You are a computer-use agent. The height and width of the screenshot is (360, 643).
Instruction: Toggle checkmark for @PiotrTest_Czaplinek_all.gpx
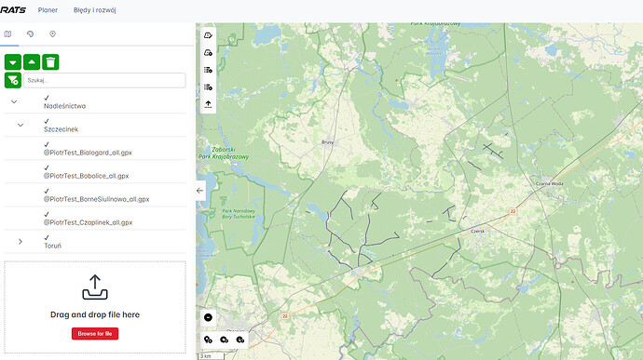pyautogui.click(x=47, y=215)
